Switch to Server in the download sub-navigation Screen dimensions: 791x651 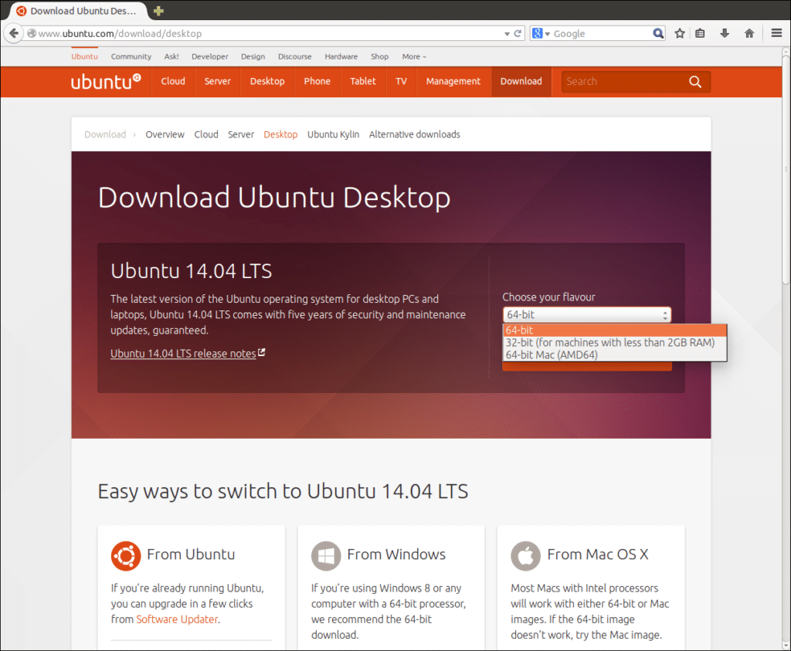coord(241,134)
